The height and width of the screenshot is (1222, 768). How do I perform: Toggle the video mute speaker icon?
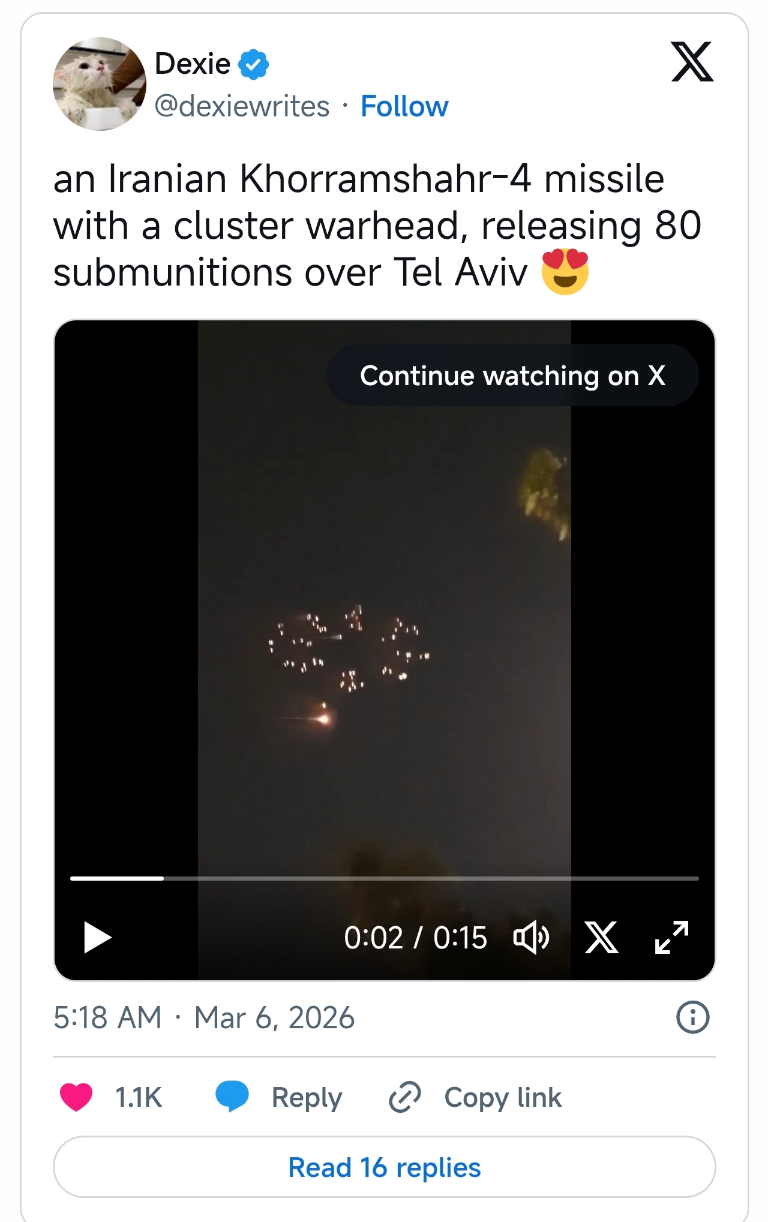(531, 937)
